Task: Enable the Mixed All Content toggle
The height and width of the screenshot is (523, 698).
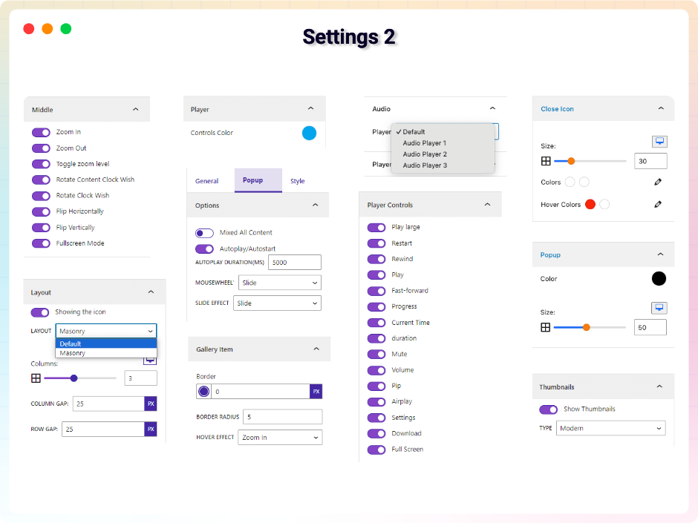Action: pyautogui.click(x=204, y=233)
